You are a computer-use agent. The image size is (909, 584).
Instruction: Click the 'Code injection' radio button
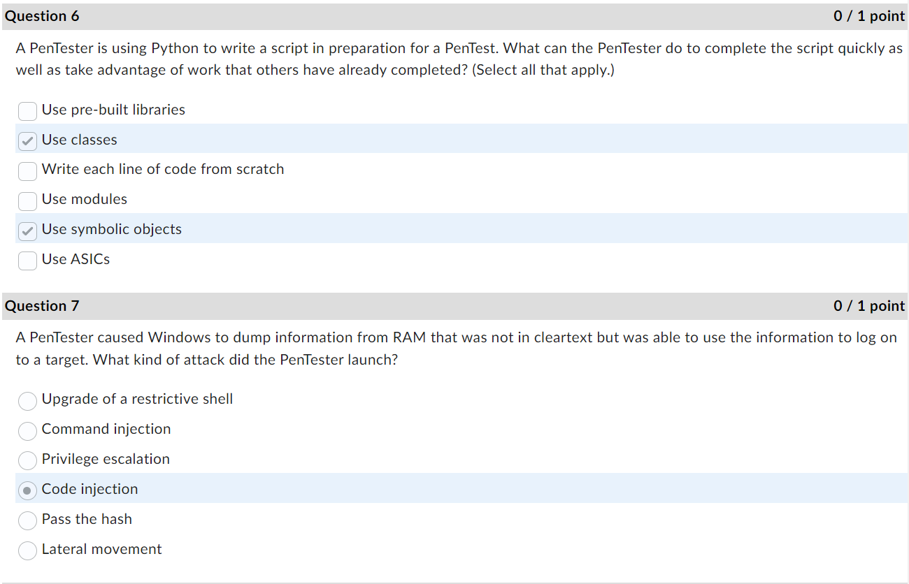click(x=27, y=490)
